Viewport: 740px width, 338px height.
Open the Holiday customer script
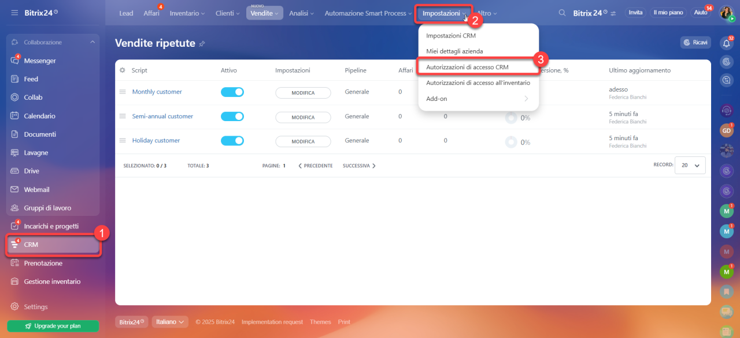[x=156, y=140]
